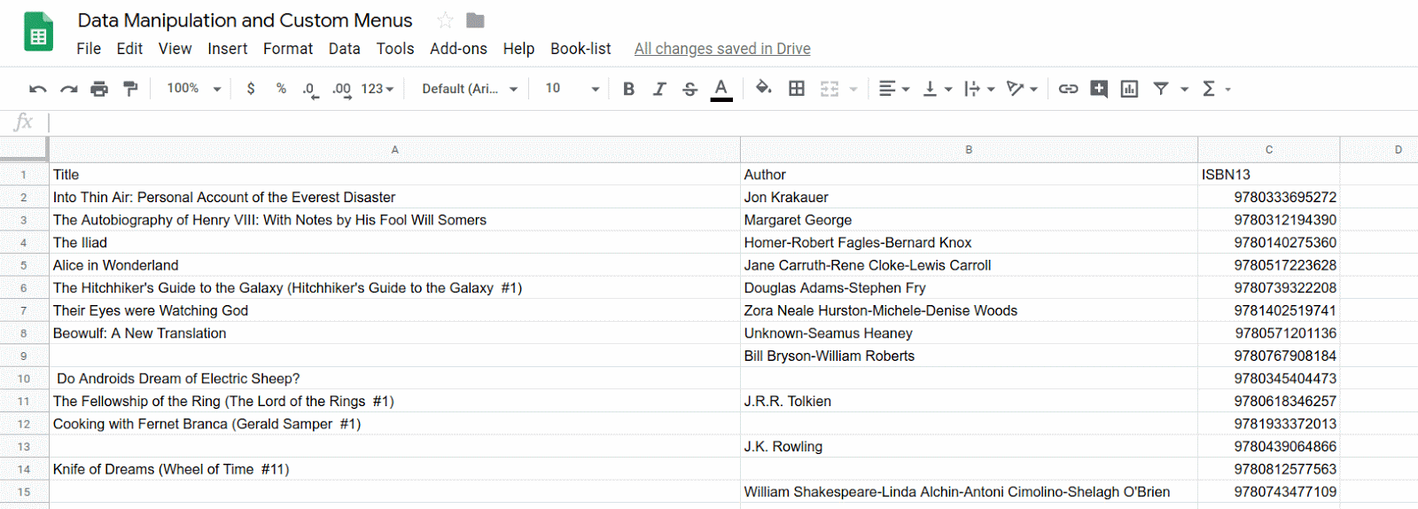
Task: Select the Paint format roller tool
Action: (130, 89)
